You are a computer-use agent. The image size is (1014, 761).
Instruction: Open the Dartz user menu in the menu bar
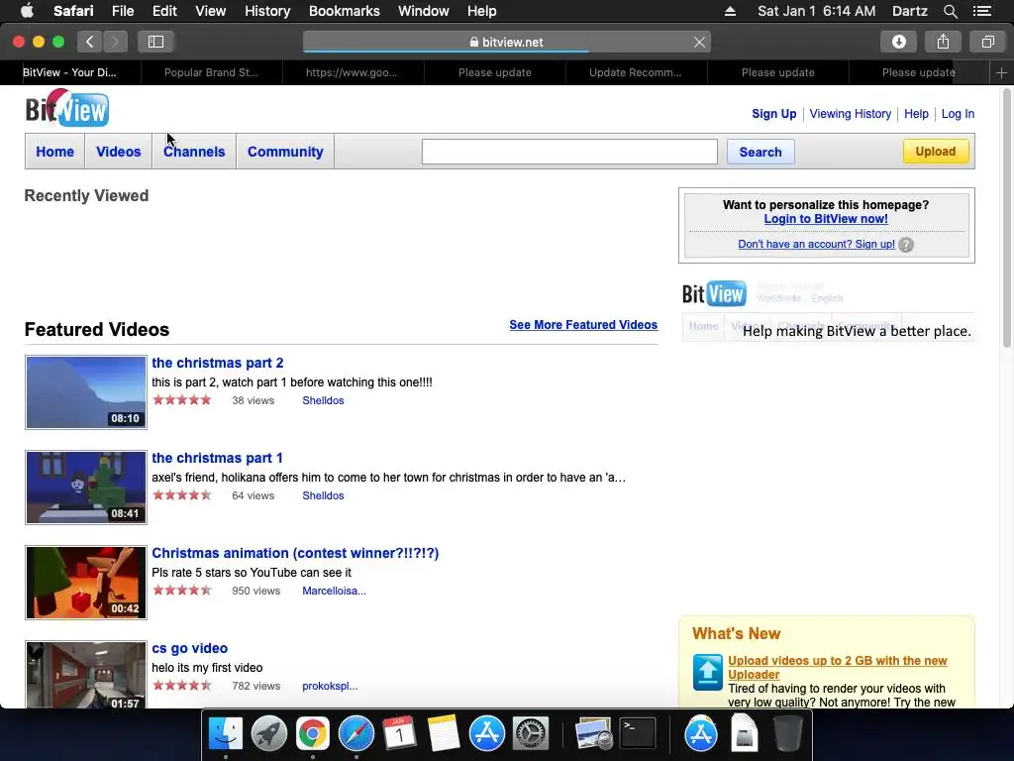tap(909, 11)
